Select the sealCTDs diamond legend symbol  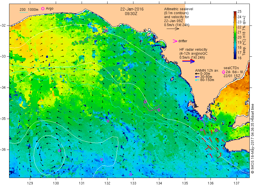(x=224, y=72)
